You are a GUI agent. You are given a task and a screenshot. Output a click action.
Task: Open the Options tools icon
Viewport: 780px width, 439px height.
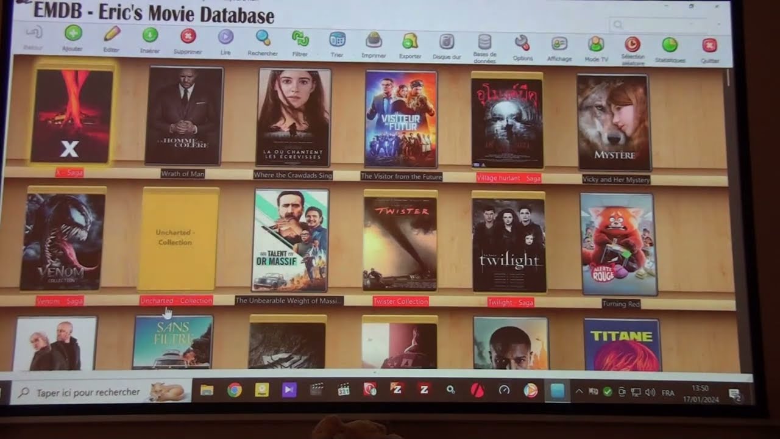(x=522, y=43)
